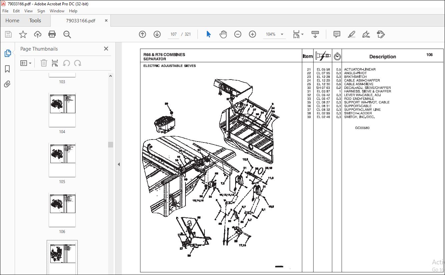This screenshot has width=445, height=275.
Task: Click SWITCH-LADDER description text
Action: 358,113
